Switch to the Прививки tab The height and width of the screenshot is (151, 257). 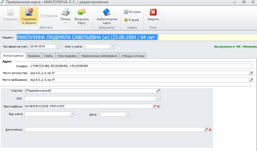[34, 56]
